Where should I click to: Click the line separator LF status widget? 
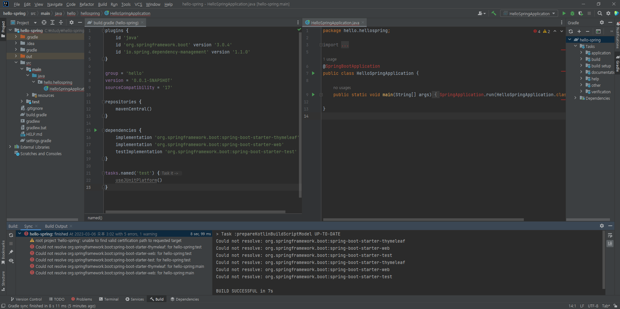click(x=582, y=306)
